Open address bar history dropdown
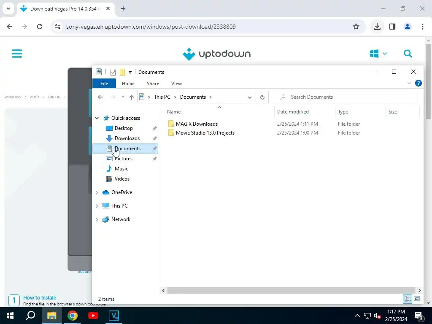The width and height of the screenshot is (432, 324). coord(250,97)
